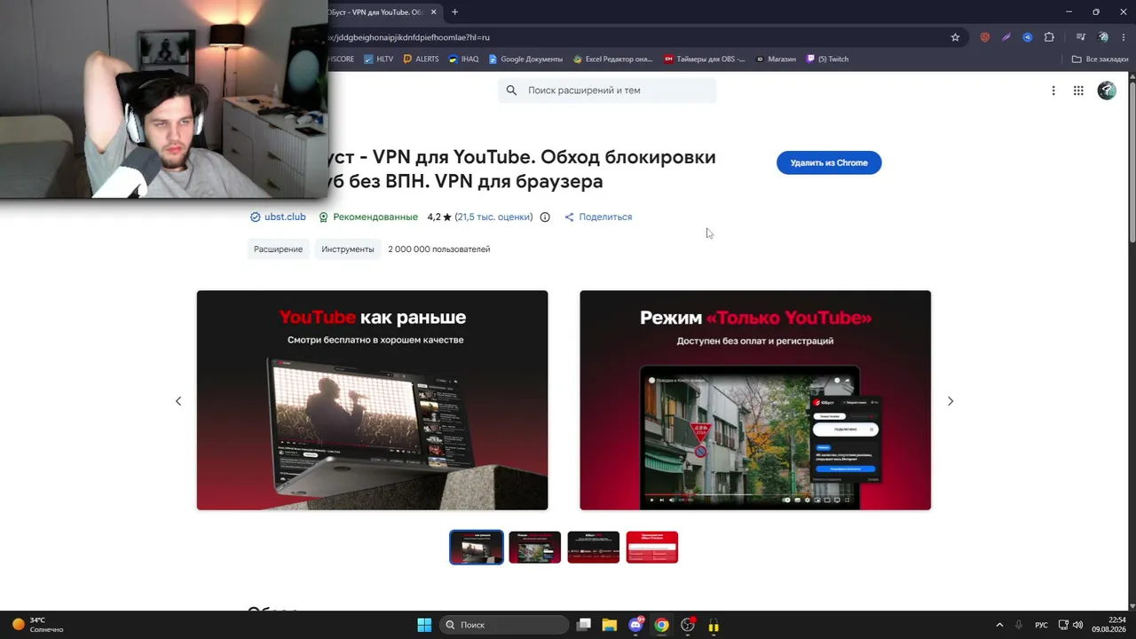Open the Chrome extensions puzzle menu
Screen dimensions: 1136x639
[x=1049, y=37]
